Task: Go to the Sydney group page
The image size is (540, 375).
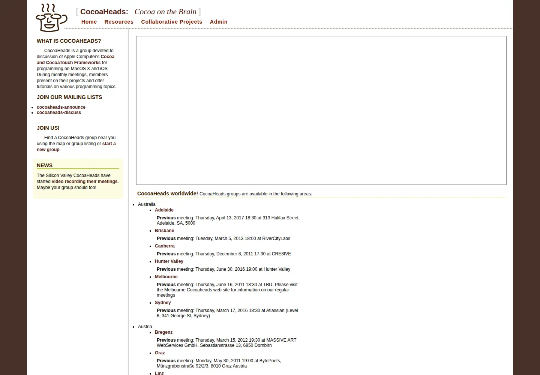Action: (x=163, y=303)
